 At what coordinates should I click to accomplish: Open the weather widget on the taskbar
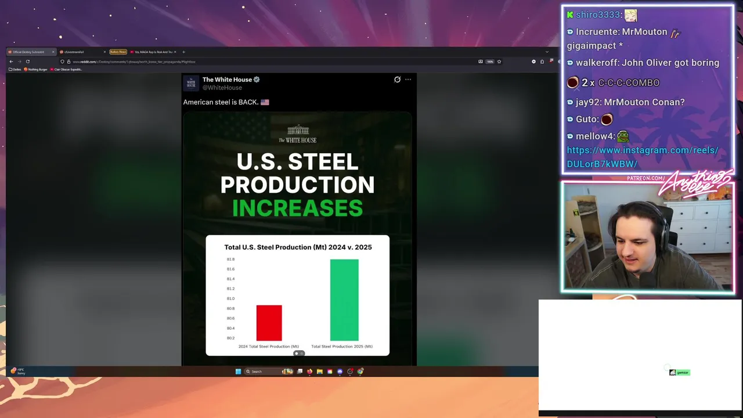tap(18, 371)
